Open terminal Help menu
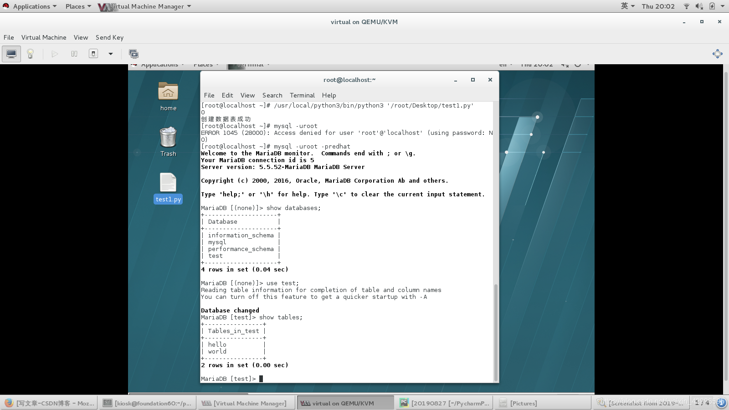The height and width of the screenshot is (410, 729). coord(329,95)
